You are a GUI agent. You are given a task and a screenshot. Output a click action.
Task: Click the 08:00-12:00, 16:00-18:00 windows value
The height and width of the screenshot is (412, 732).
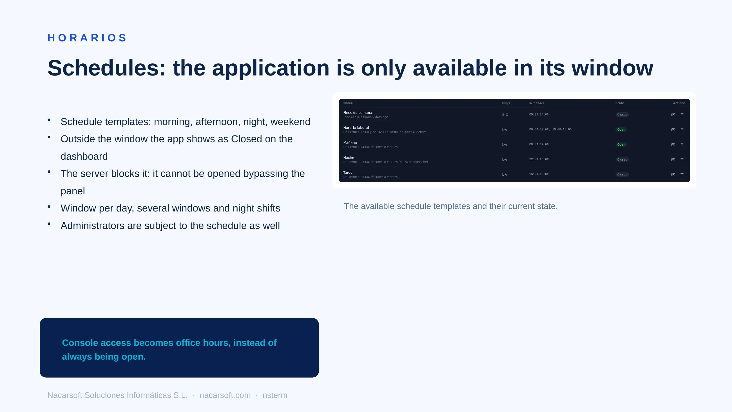pos(550,129)
